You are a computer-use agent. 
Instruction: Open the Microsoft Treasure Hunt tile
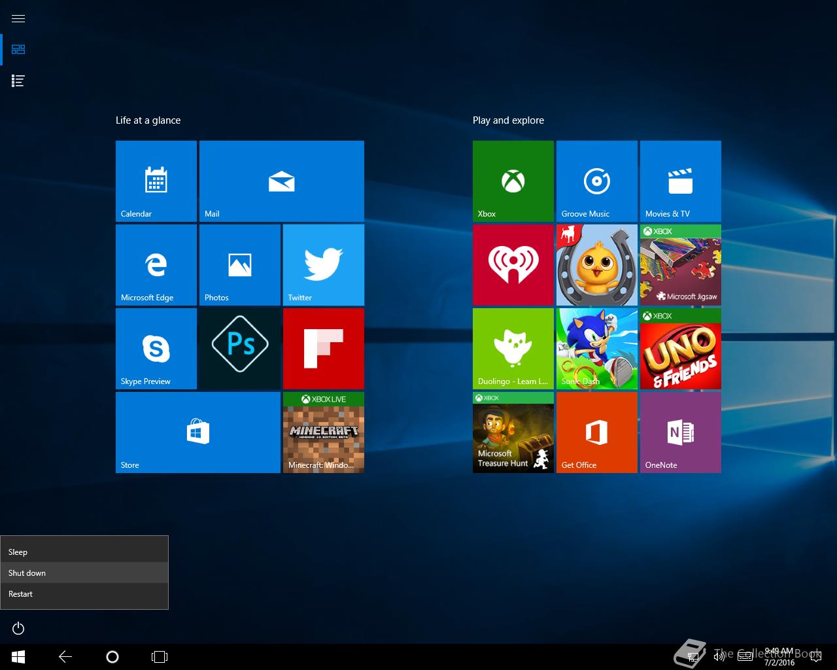pyautogui.click(x=513, y=432)
